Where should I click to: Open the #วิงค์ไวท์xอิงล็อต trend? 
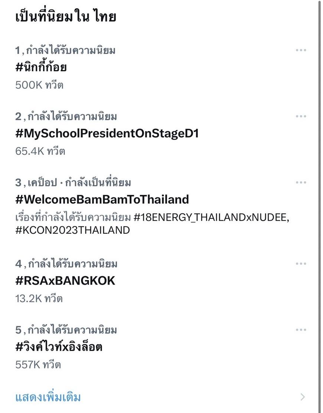(x=59, y=347)
